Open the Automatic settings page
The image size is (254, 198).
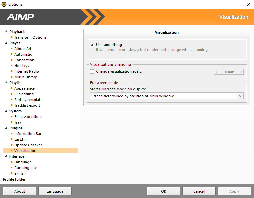(x=23, y=54)
